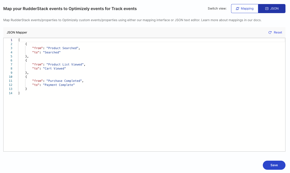Click the "to" key on line 8
Viewport: 290px width, 173px height.
click(x=36, y=68)
